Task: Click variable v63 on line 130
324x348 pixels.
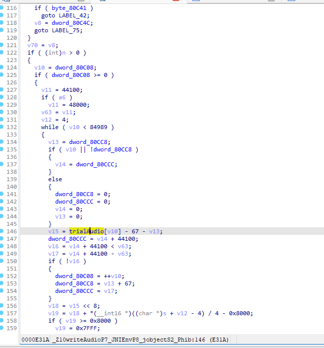Action: (46, 112)
